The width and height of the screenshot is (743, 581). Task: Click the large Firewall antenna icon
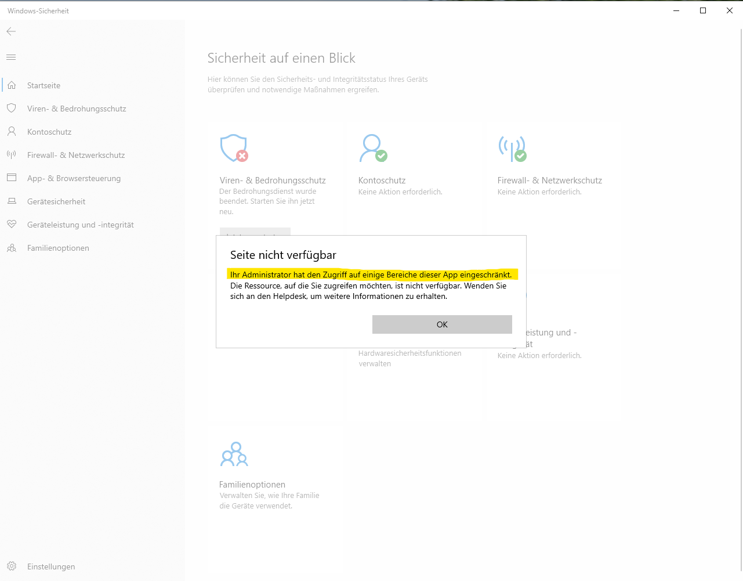click(x=513, y=148)
